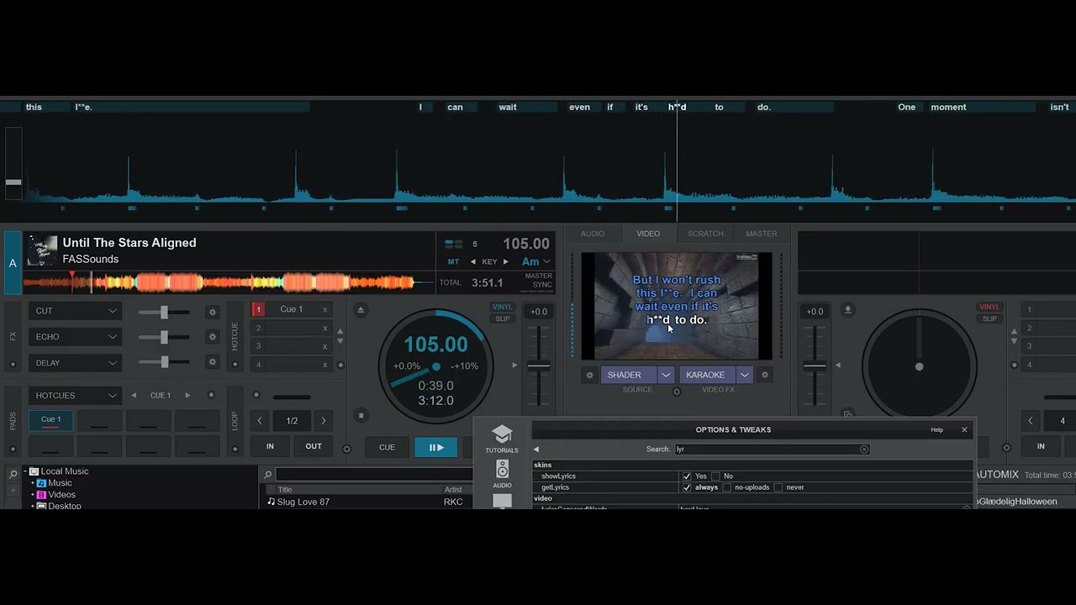
Task: Open settings gear for DELAY effect
Action: click(x=212, y=362)
